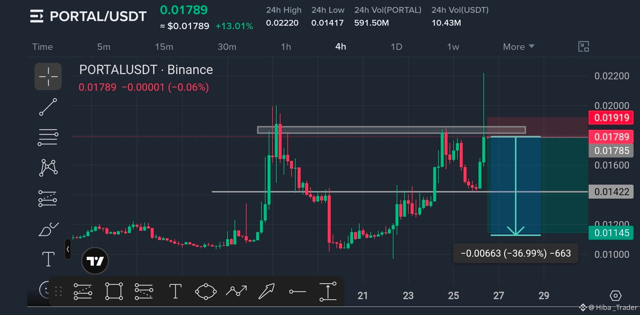
Task: Switch to the 15m timeframe
Action: click(x=164, y=47)
